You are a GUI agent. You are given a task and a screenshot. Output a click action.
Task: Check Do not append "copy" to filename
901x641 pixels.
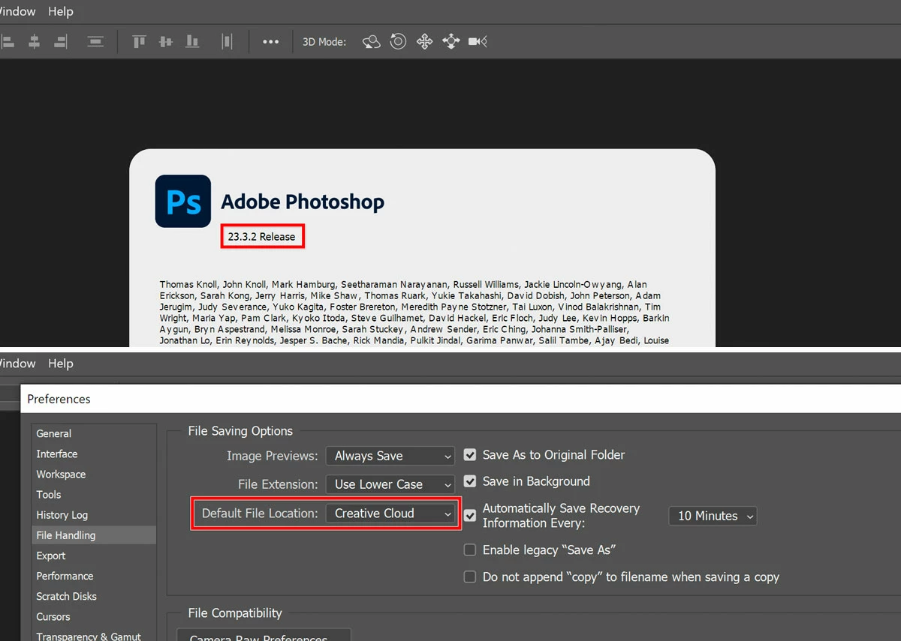coord(470,577)
